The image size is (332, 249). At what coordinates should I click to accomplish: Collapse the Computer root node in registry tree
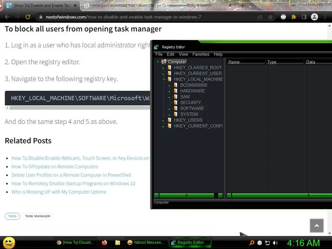click(x=158, y=62)
